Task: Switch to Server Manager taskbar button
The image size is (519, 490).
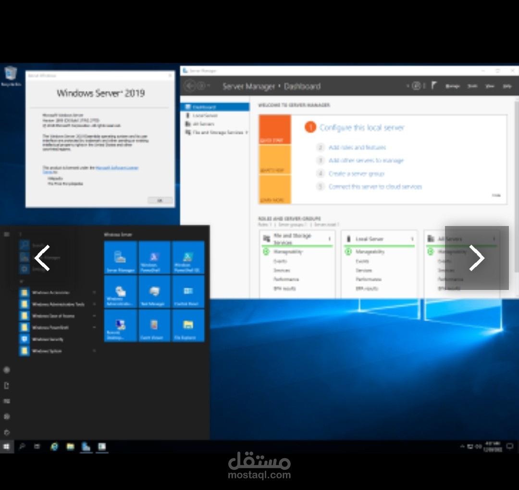Action: click(86, 447)
